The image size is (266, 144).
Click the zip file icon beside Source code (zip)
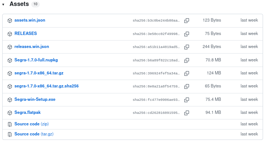(10, 124)
